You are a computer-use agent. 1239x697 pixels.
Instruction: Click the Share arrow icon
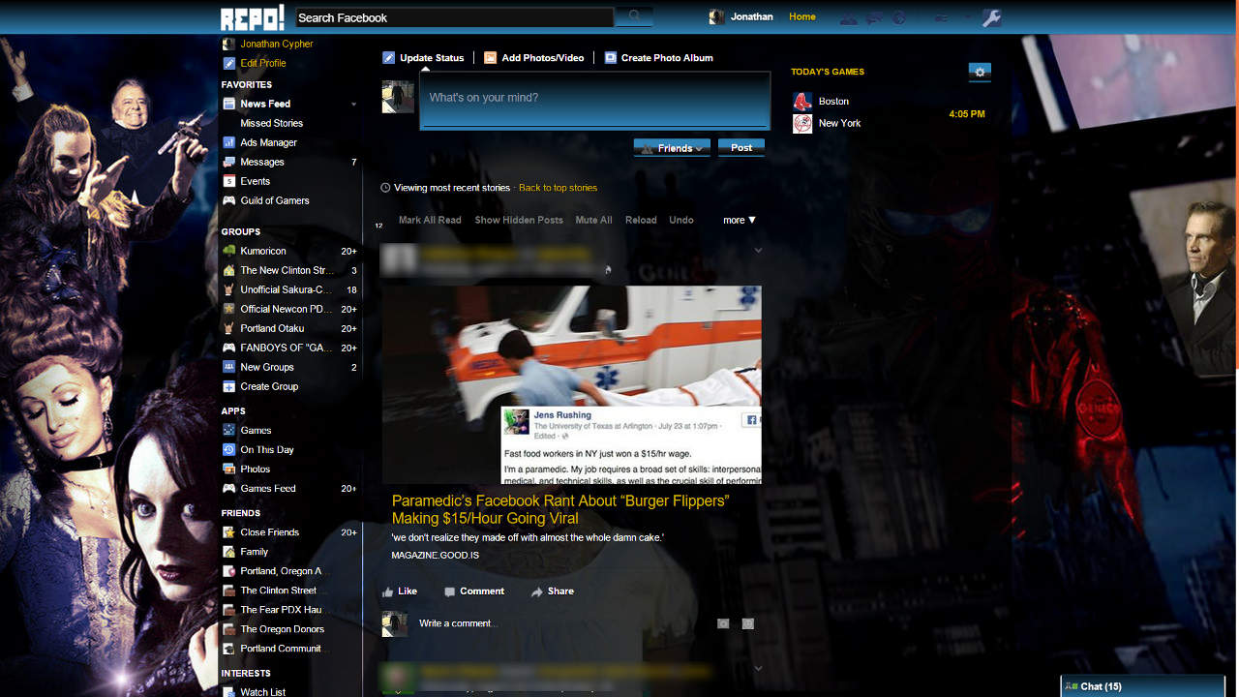tap(536, 591)
